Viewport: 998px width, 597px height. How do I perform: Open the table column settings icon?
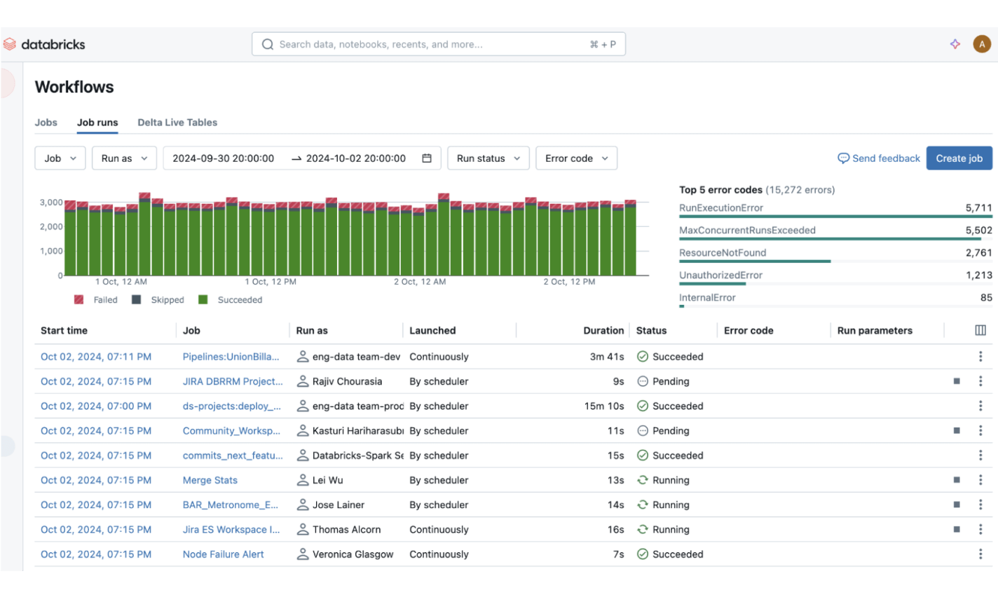pos(980,331)
